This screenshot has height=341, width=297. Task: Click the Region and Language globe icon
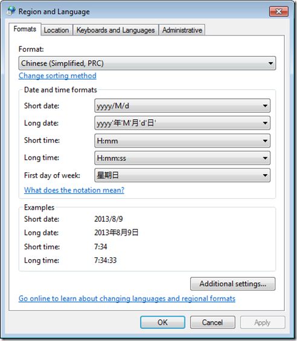pos(11,11)
